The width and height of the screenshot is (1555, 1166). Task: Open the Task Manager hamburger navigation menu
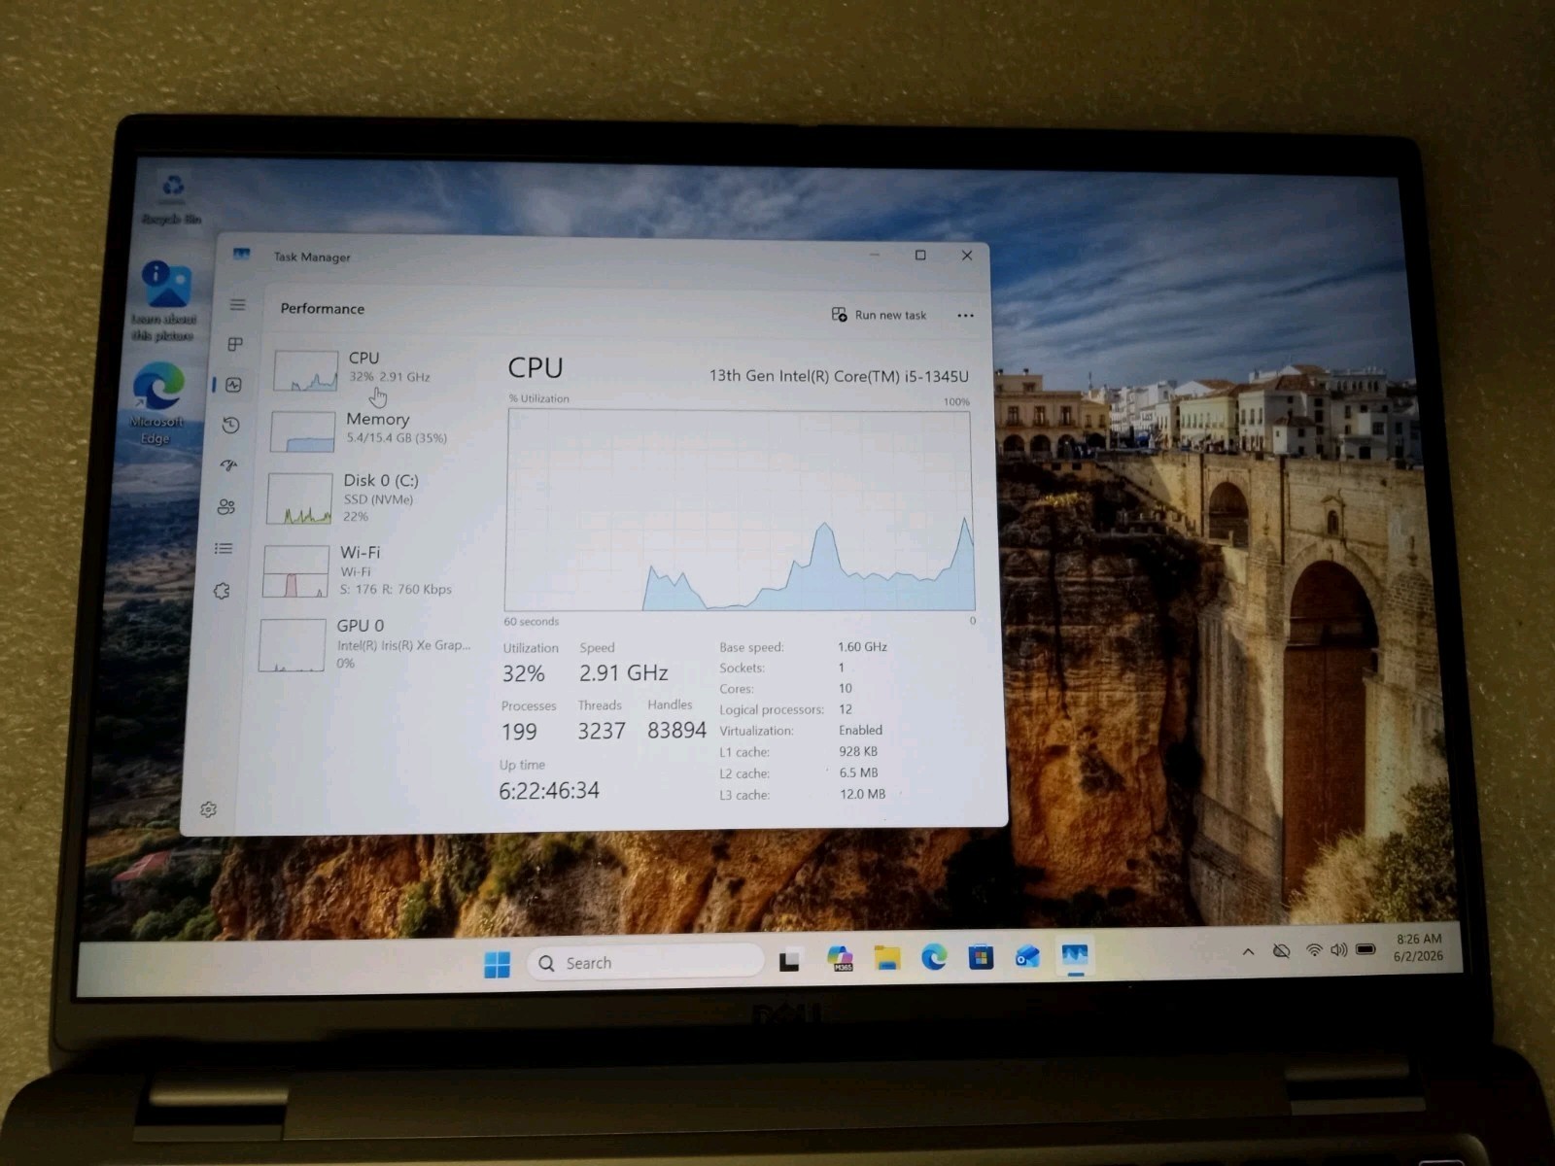tap(237, 305)
